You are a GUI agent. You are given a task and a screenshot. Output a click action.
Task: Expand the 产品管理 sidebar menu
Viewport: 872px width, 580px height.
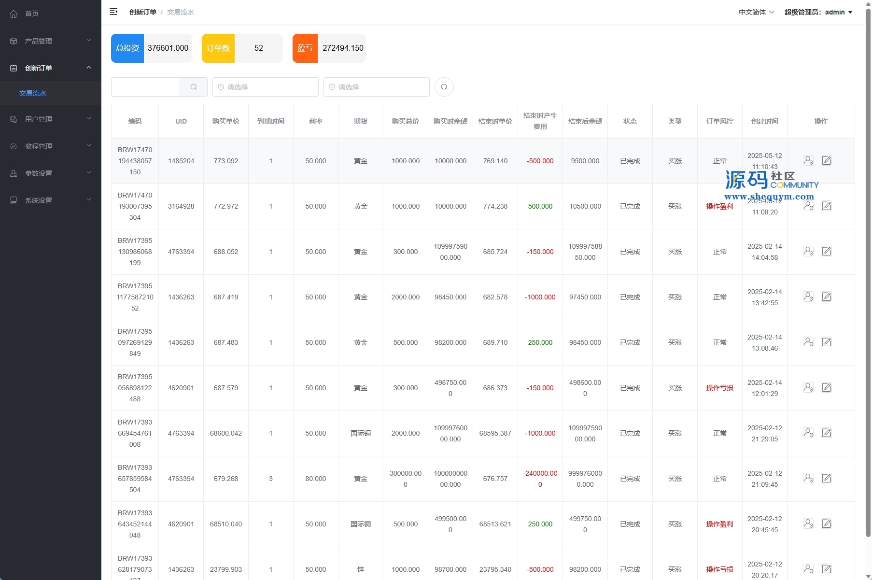click(51, 41)
